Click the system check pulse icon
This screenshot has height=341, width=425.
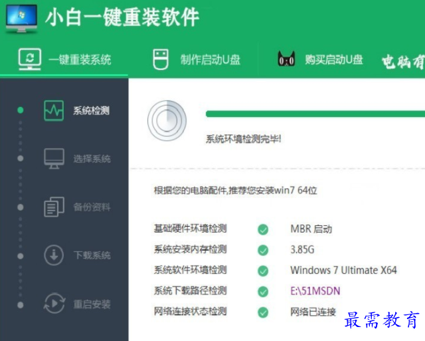coord(54,110)
